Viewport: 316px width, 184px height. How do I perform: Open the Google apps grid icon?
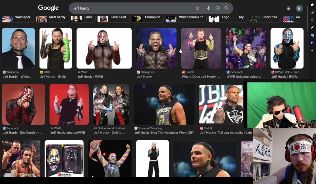pos(288,8)
